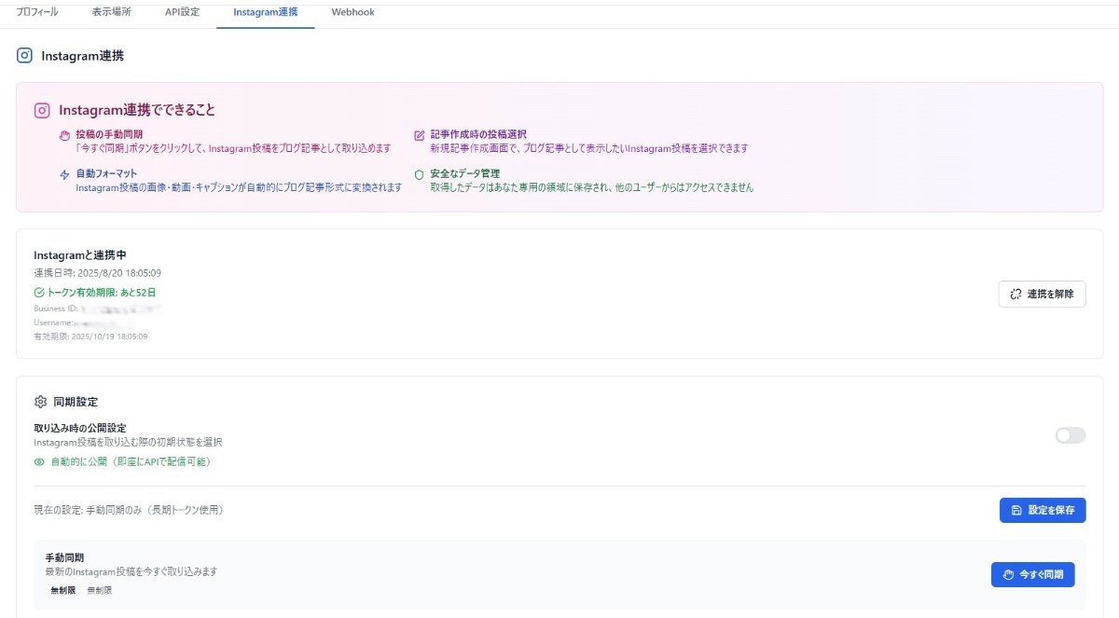Click the edit icon next to 記事作成時の投稿選択

(x=420, y=135)
